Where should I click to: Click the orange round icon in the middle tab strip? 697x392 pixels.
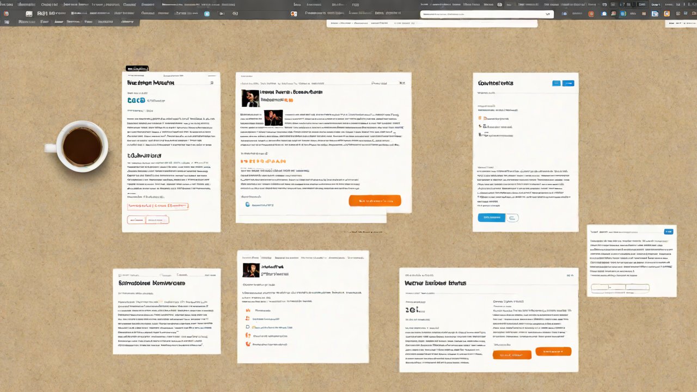tap(294, 14)
